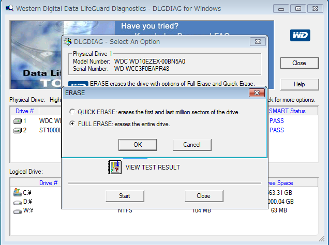Viewport: 329px width, 245px height.
Task: Select the QUICK ERASE radio option
Action: (x=72, y=112)
